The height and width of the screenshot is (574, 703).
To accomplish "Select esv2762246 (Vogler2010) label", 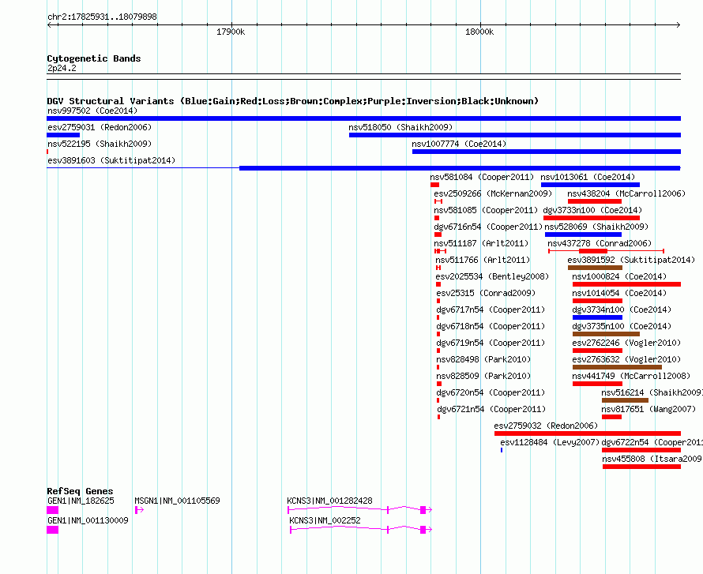I will pyautogui.click(x=626, y=343).
